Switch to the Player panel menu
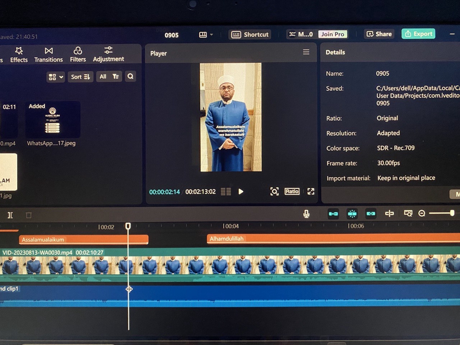460x345 pixels. pos(306,52)
